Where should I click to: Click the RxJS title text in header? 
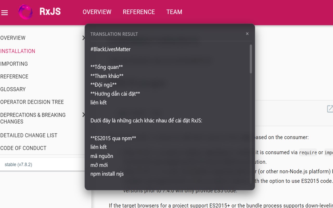pyautogui.click(x=50, y=11)
